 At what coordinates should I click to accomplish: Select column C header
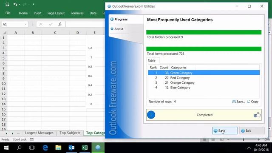55,33
